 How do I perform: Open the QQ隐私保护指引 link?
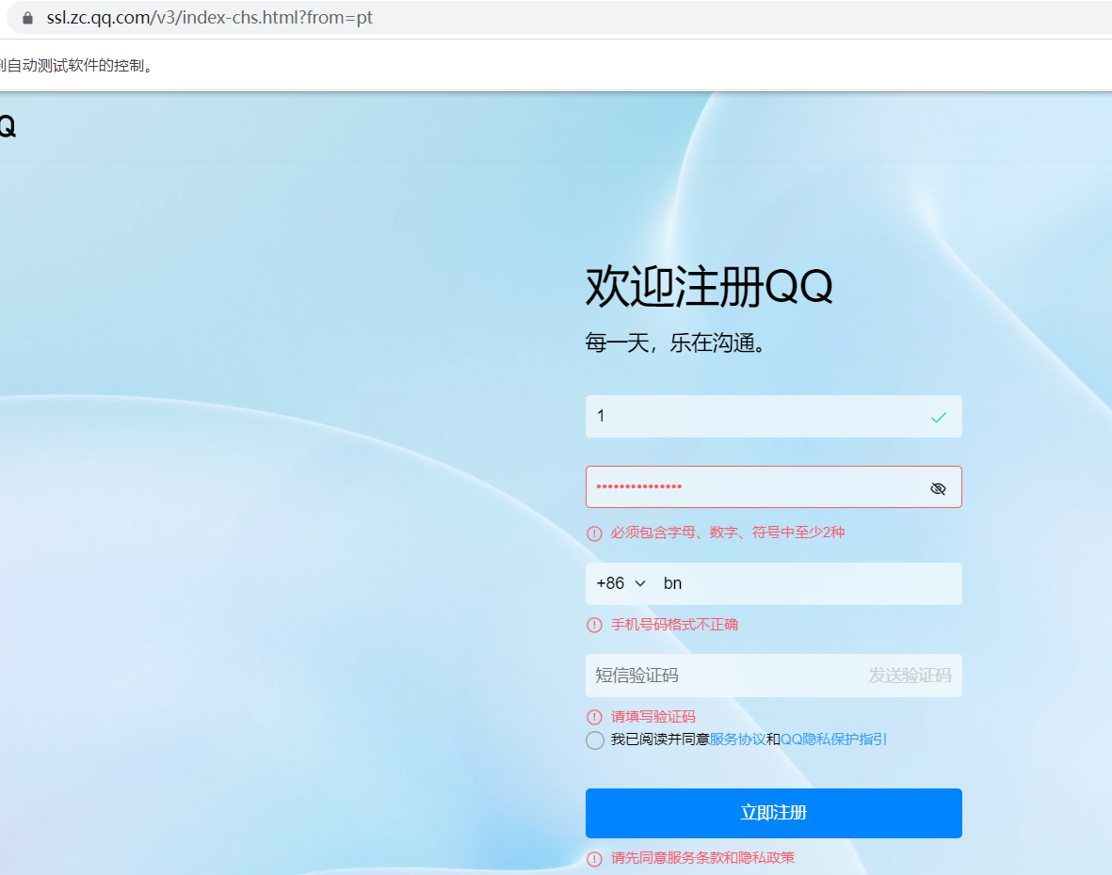833,739
